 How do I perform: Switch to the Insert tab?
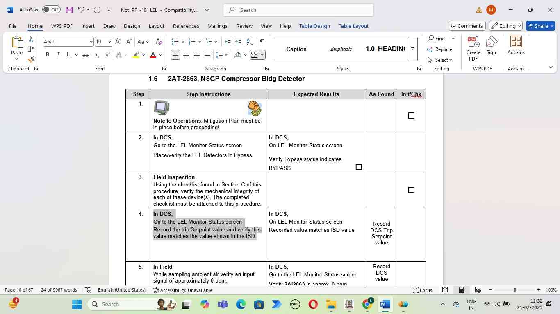[88, 26]
